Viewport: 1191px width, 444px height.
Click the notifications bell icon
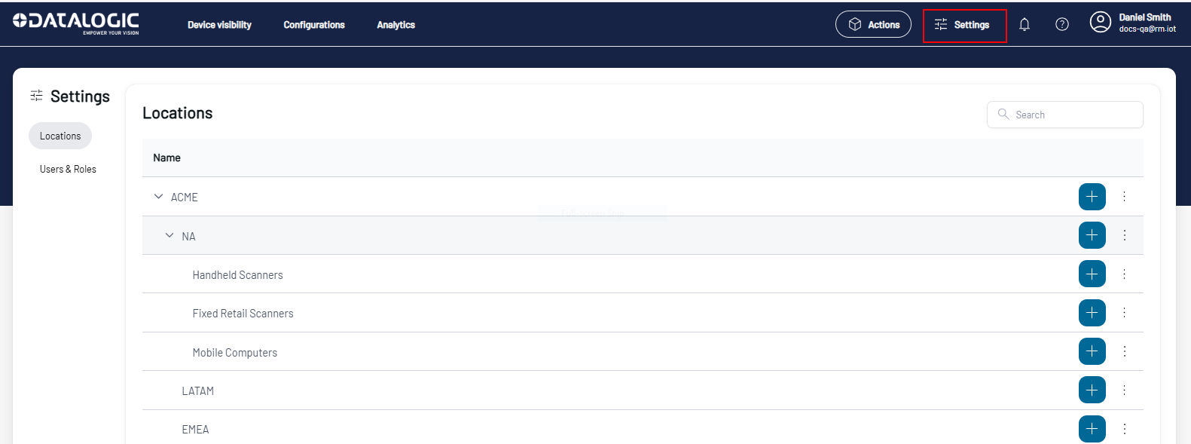pos(1024,25)
